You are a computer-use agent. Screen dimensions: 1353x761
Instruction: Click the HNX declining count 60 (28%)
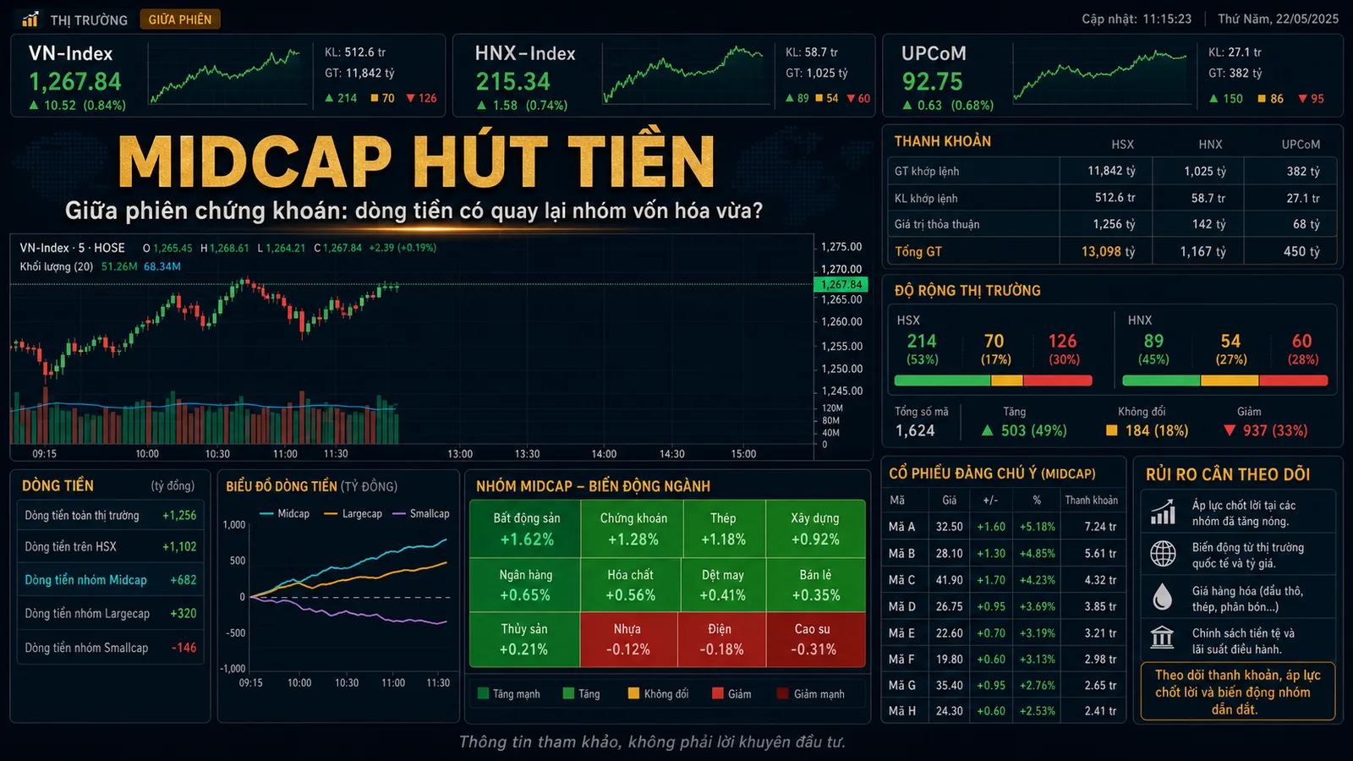click(1302, 348)
